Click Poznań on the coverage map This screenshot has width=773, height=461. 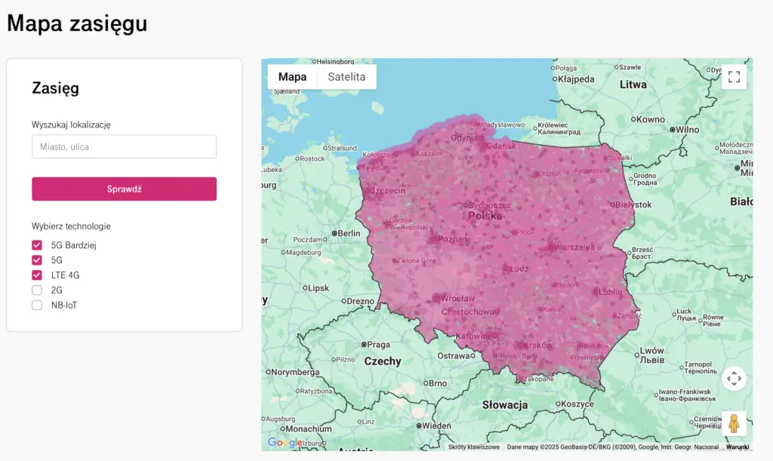[x=451, y=239]
